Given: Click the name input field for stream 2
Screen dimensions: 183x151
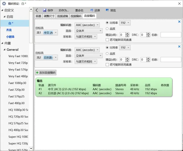Looking at the screenshot, I should (x=171, y=60).
